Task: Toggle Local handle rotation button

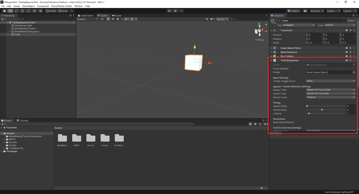Action: pyautogui.click(x=63, y=11)
